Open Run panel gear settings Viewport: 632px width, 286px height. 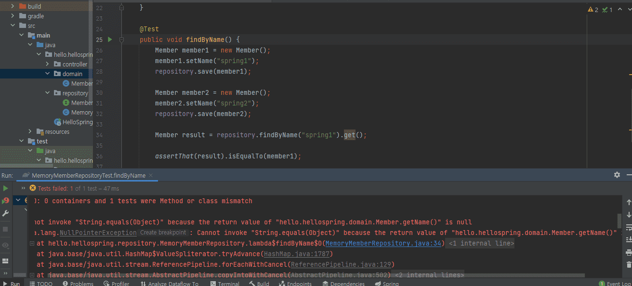617,175
